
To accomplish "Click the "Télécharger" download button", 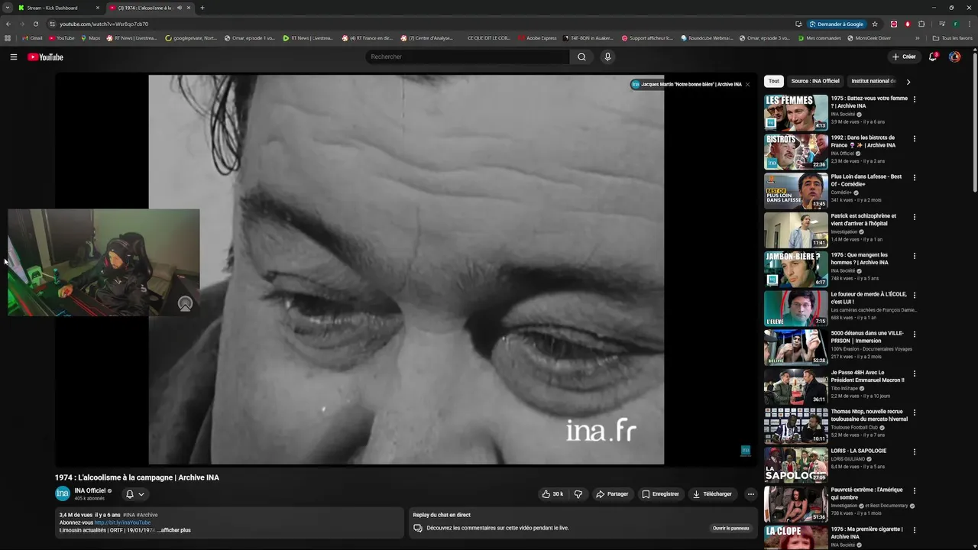I will 712,494.
